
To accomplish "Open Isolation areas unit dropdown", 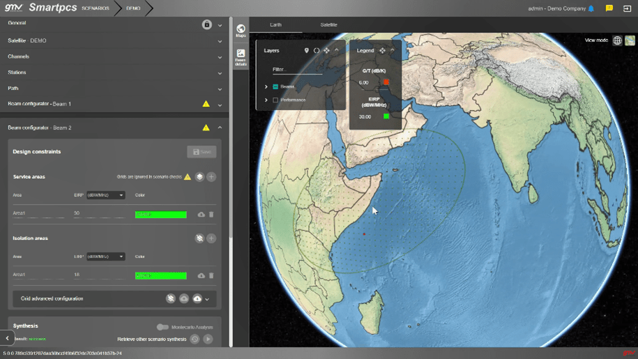I will [x=105, y=257].
